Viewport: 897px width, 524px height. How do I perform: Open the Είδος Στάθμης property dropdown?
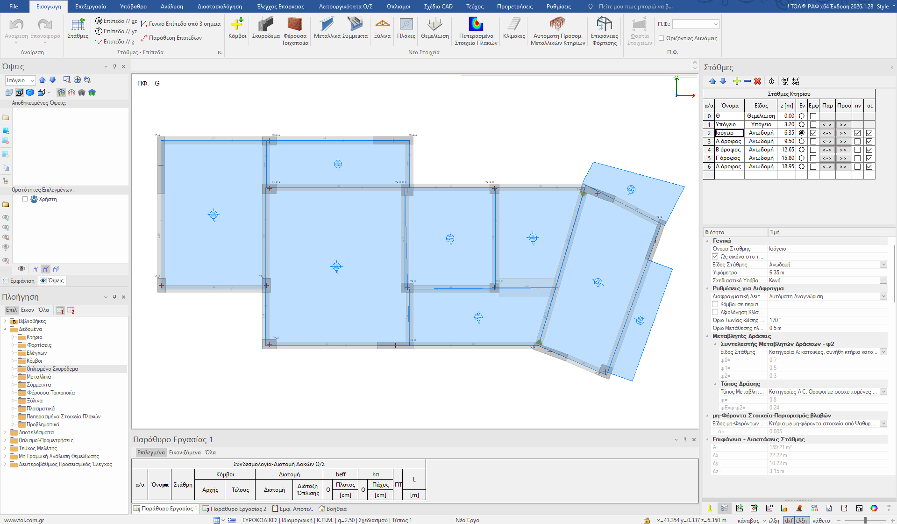(883, 265)
